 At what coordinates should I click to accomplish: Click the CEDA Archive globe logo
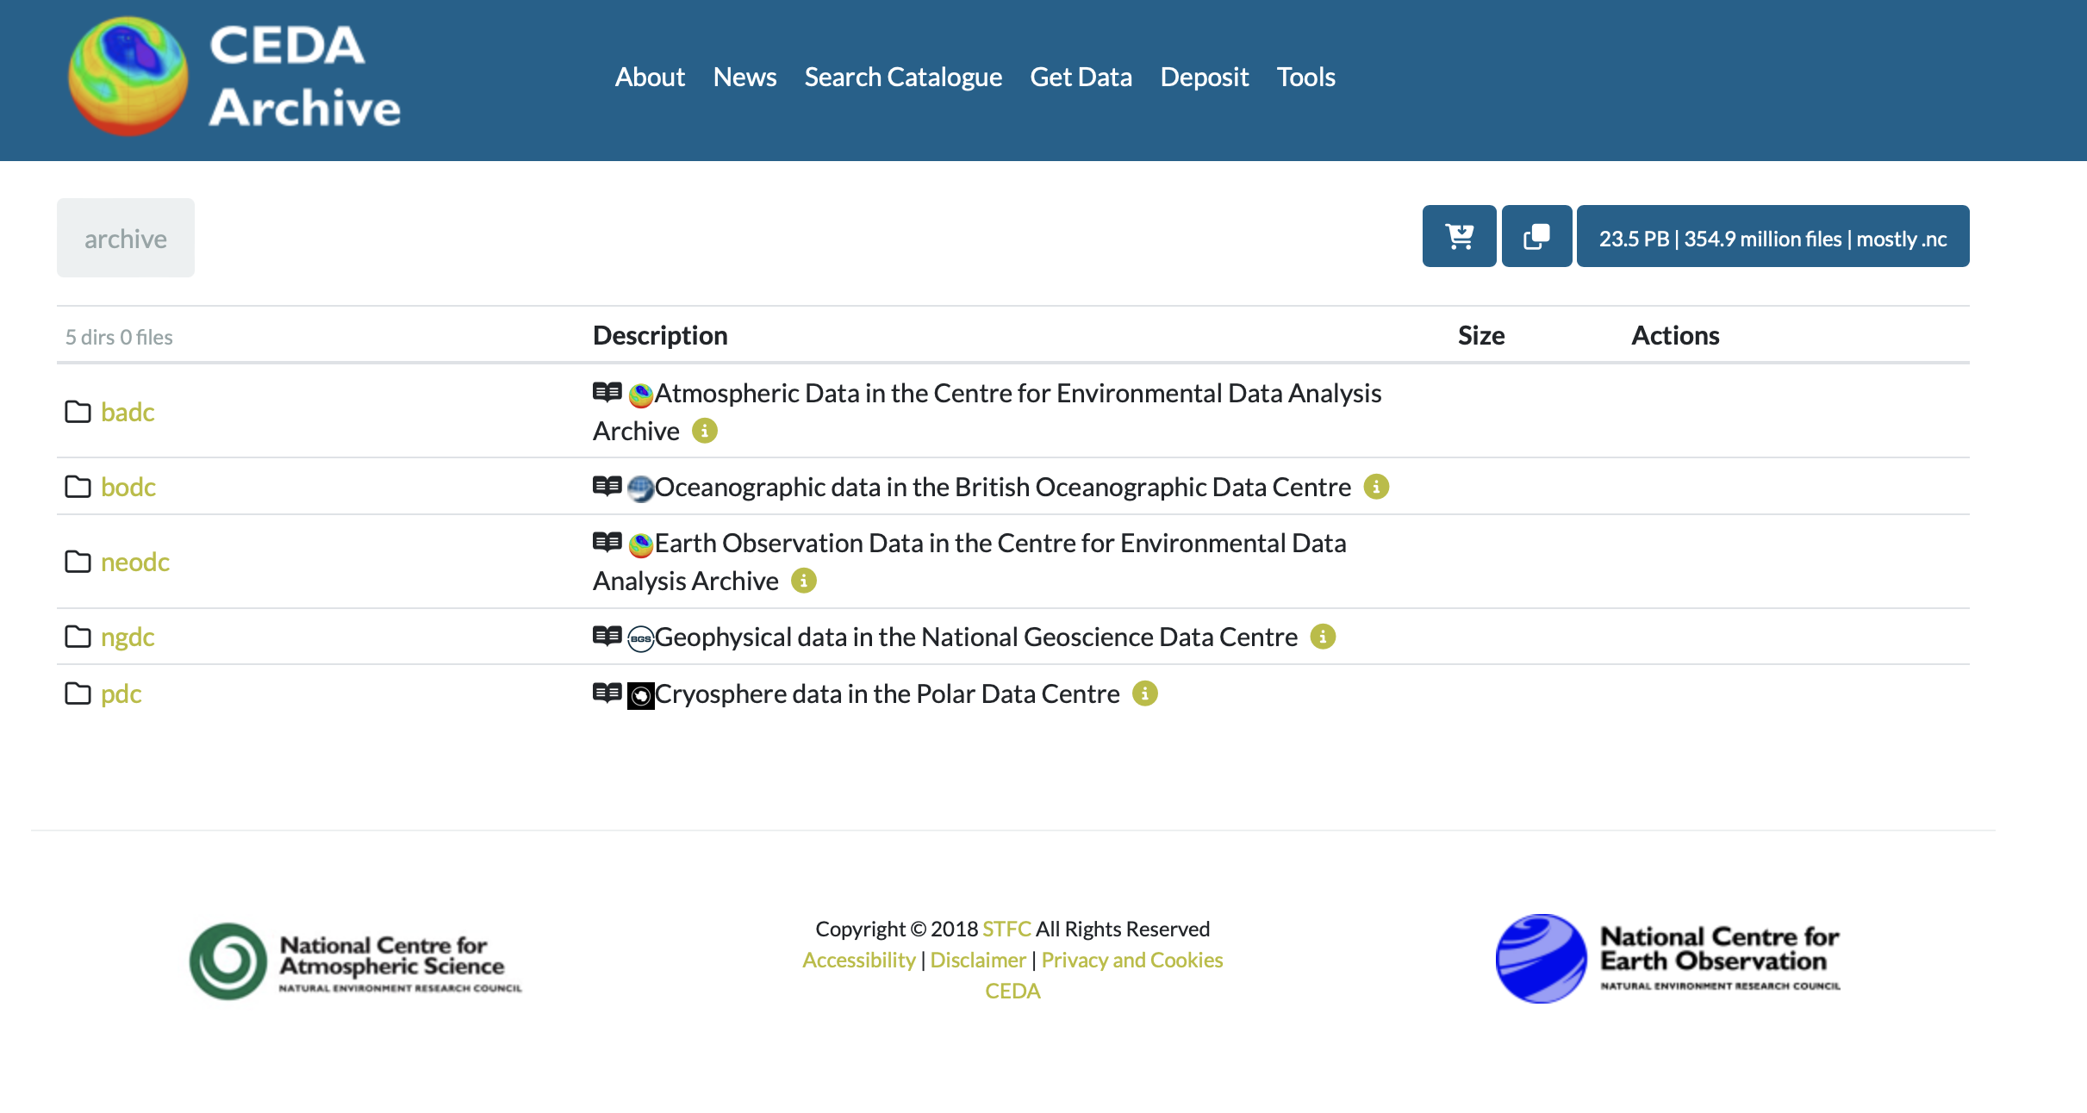coord(128,77)
